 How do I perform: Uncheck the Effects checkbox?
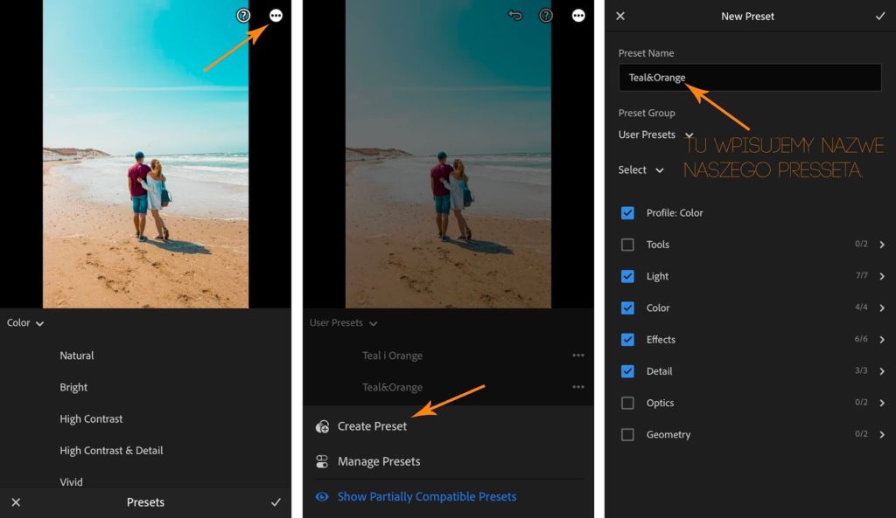627,340
